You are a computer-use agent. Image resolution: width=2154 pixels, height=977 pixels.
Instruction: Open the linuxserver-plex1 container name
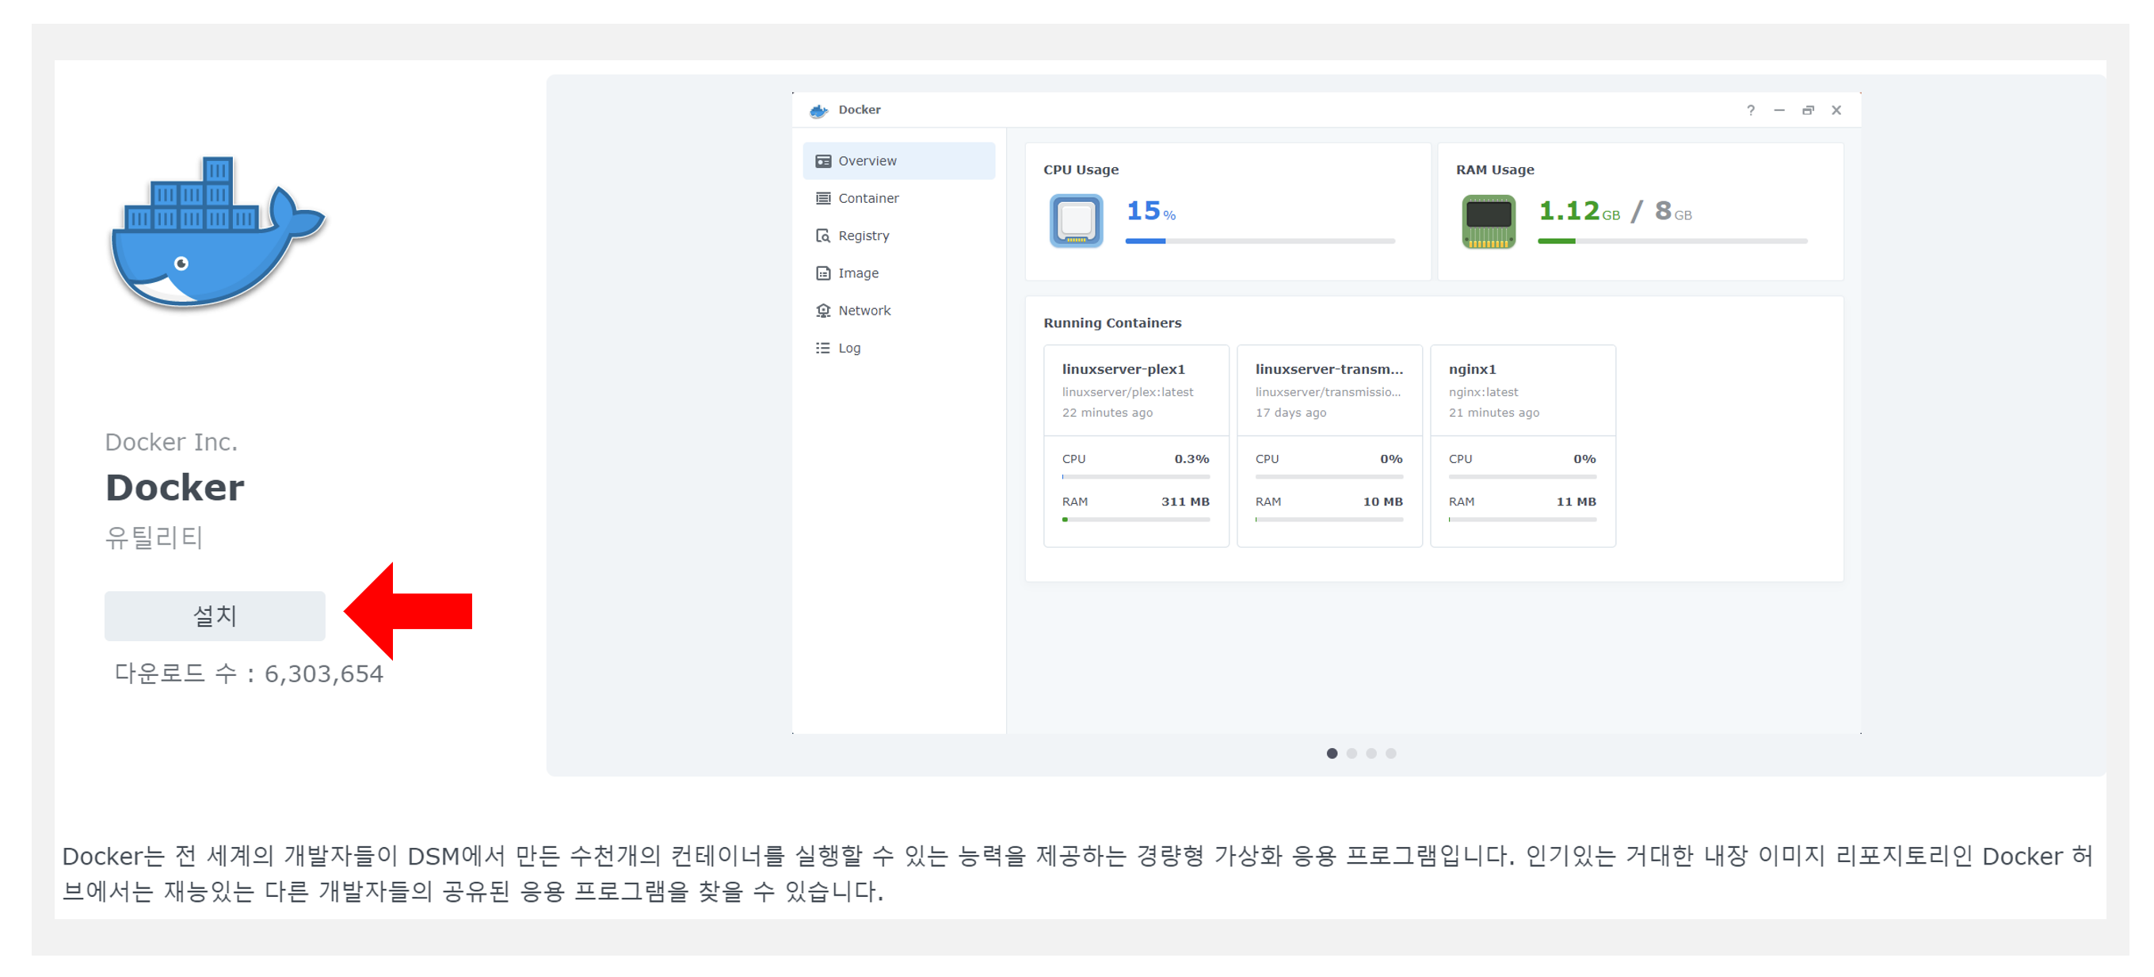[x=1123, y=369]
